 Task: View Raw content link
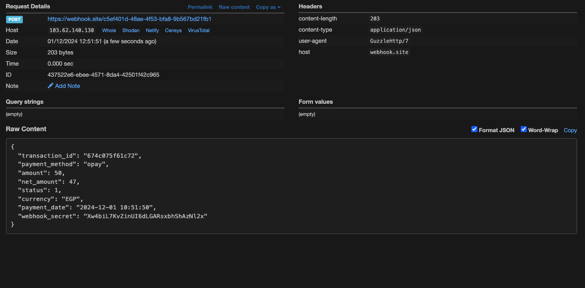pyautogui.click(x=234, y=7)
